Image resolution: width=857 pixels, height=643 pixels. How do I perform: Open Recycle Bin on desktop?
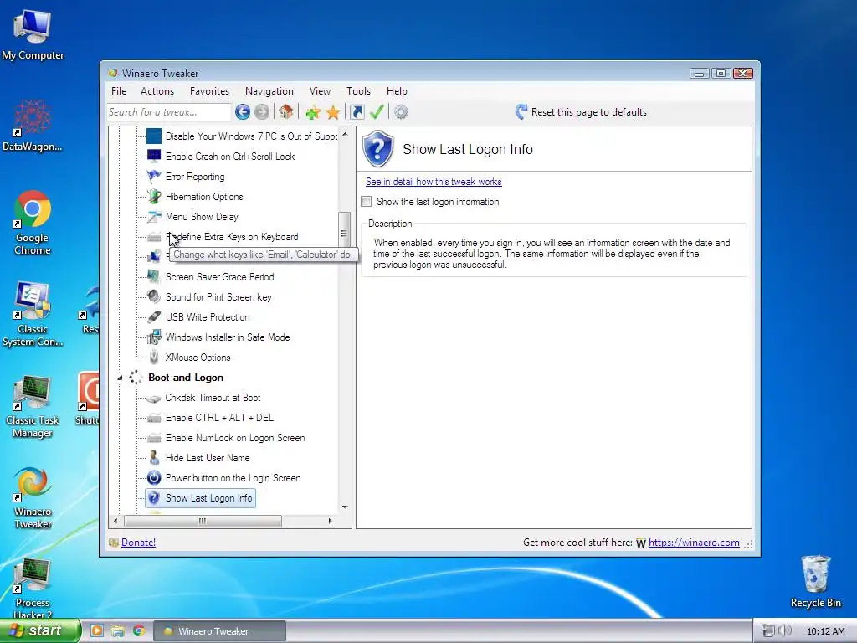815,581
